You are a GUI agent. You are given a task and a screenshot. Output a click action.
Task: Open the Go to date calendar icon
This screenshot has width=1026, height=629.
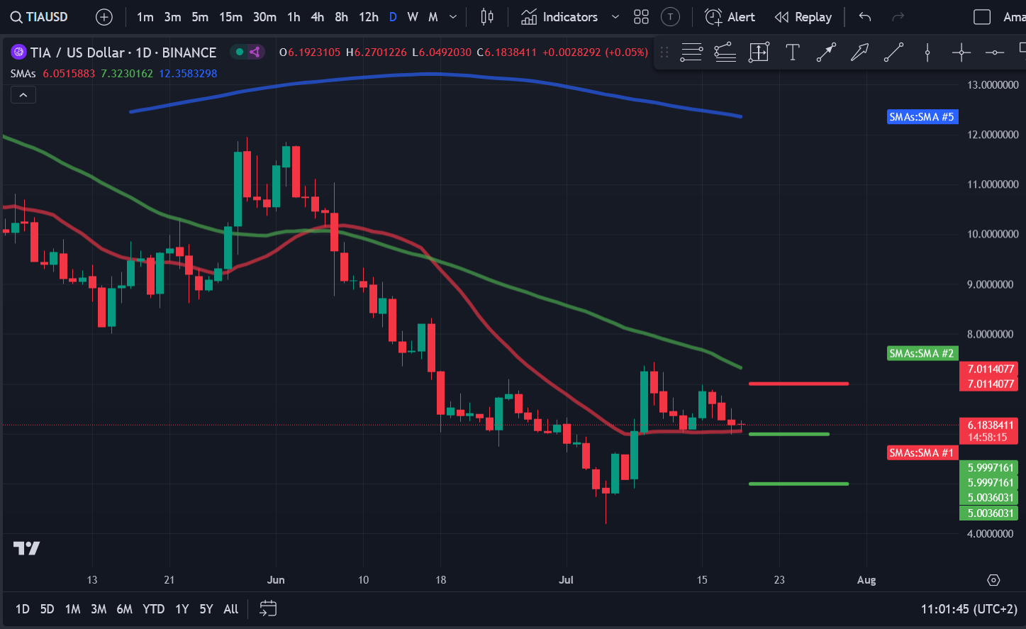tap(268, 608)
